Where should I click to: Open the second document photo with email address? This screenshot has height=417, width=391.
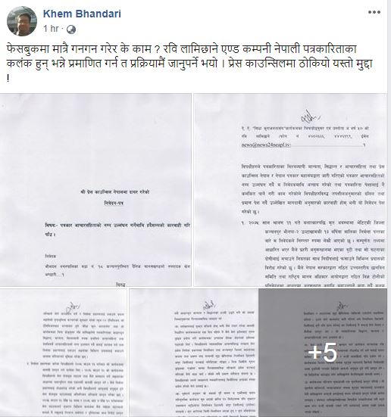point(290,190)
